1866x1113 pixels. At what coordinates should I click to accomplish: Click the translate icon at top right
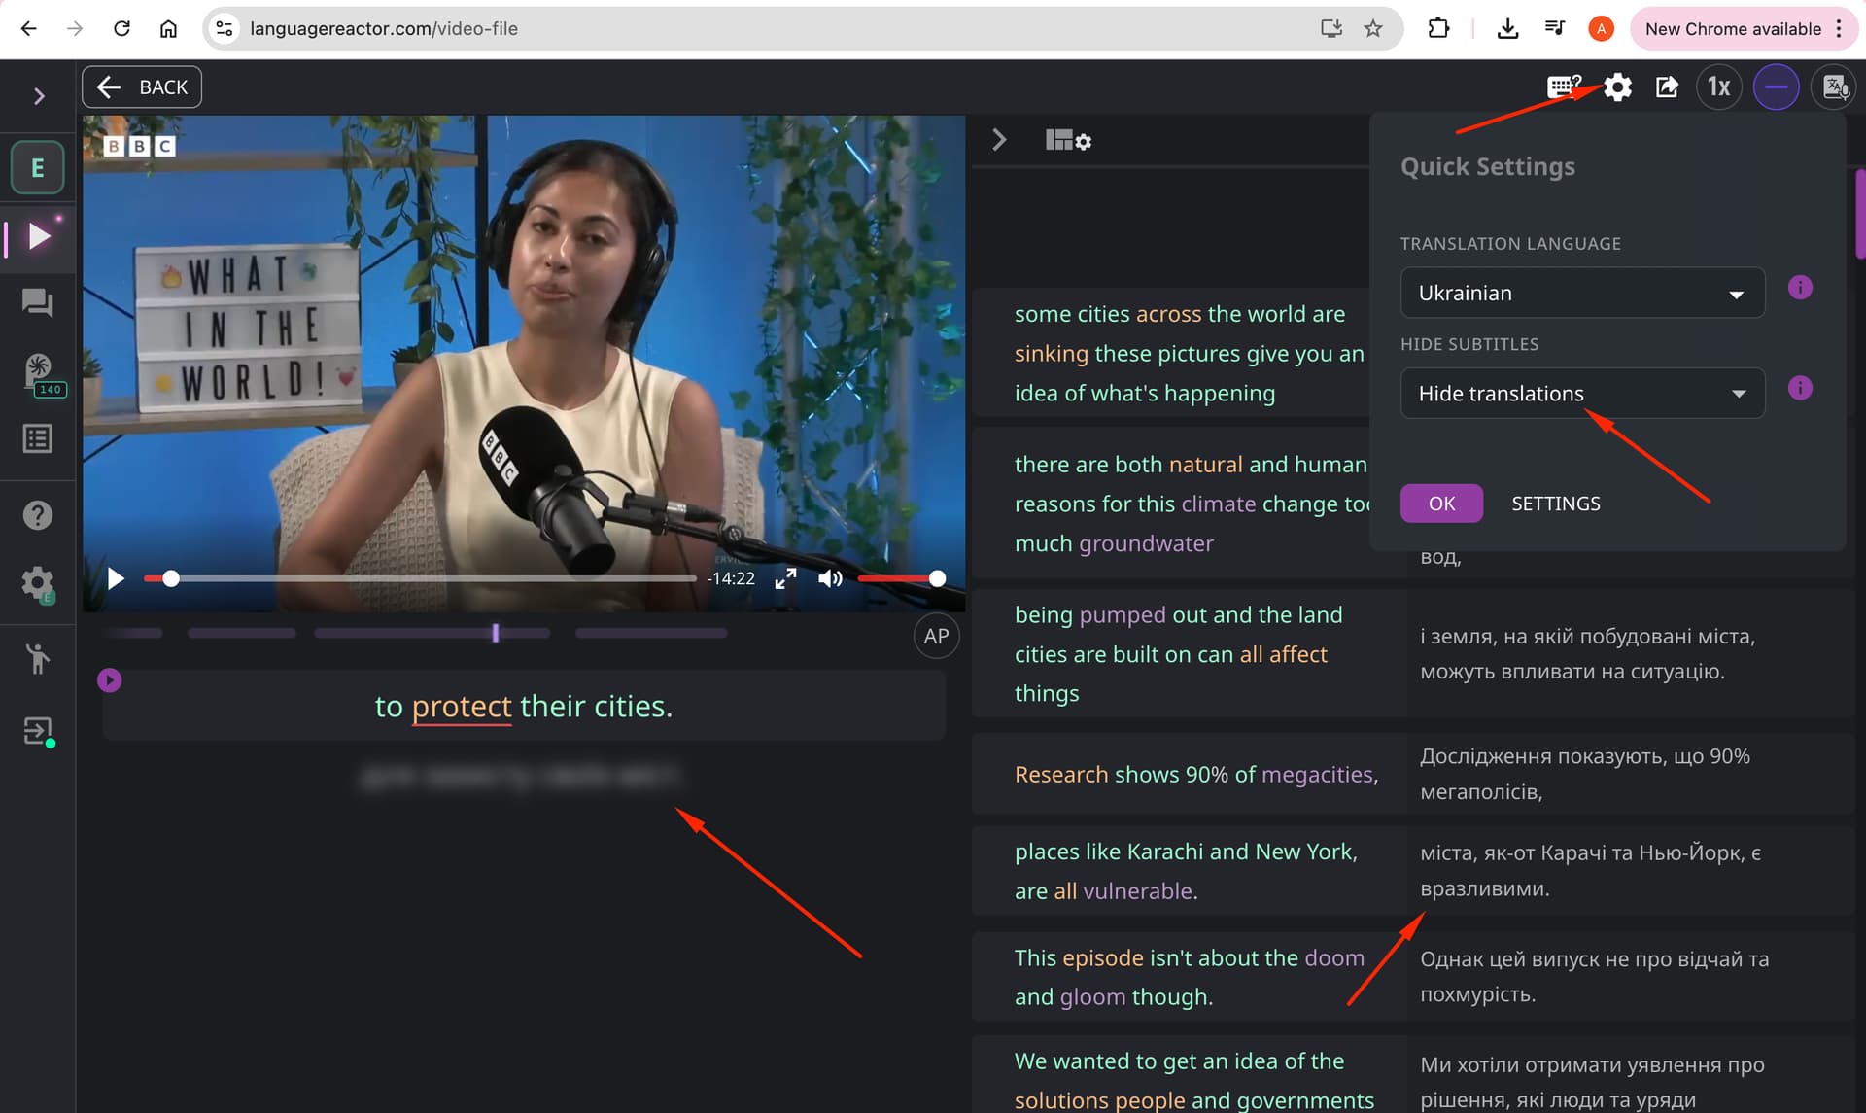coord(1834,87)
